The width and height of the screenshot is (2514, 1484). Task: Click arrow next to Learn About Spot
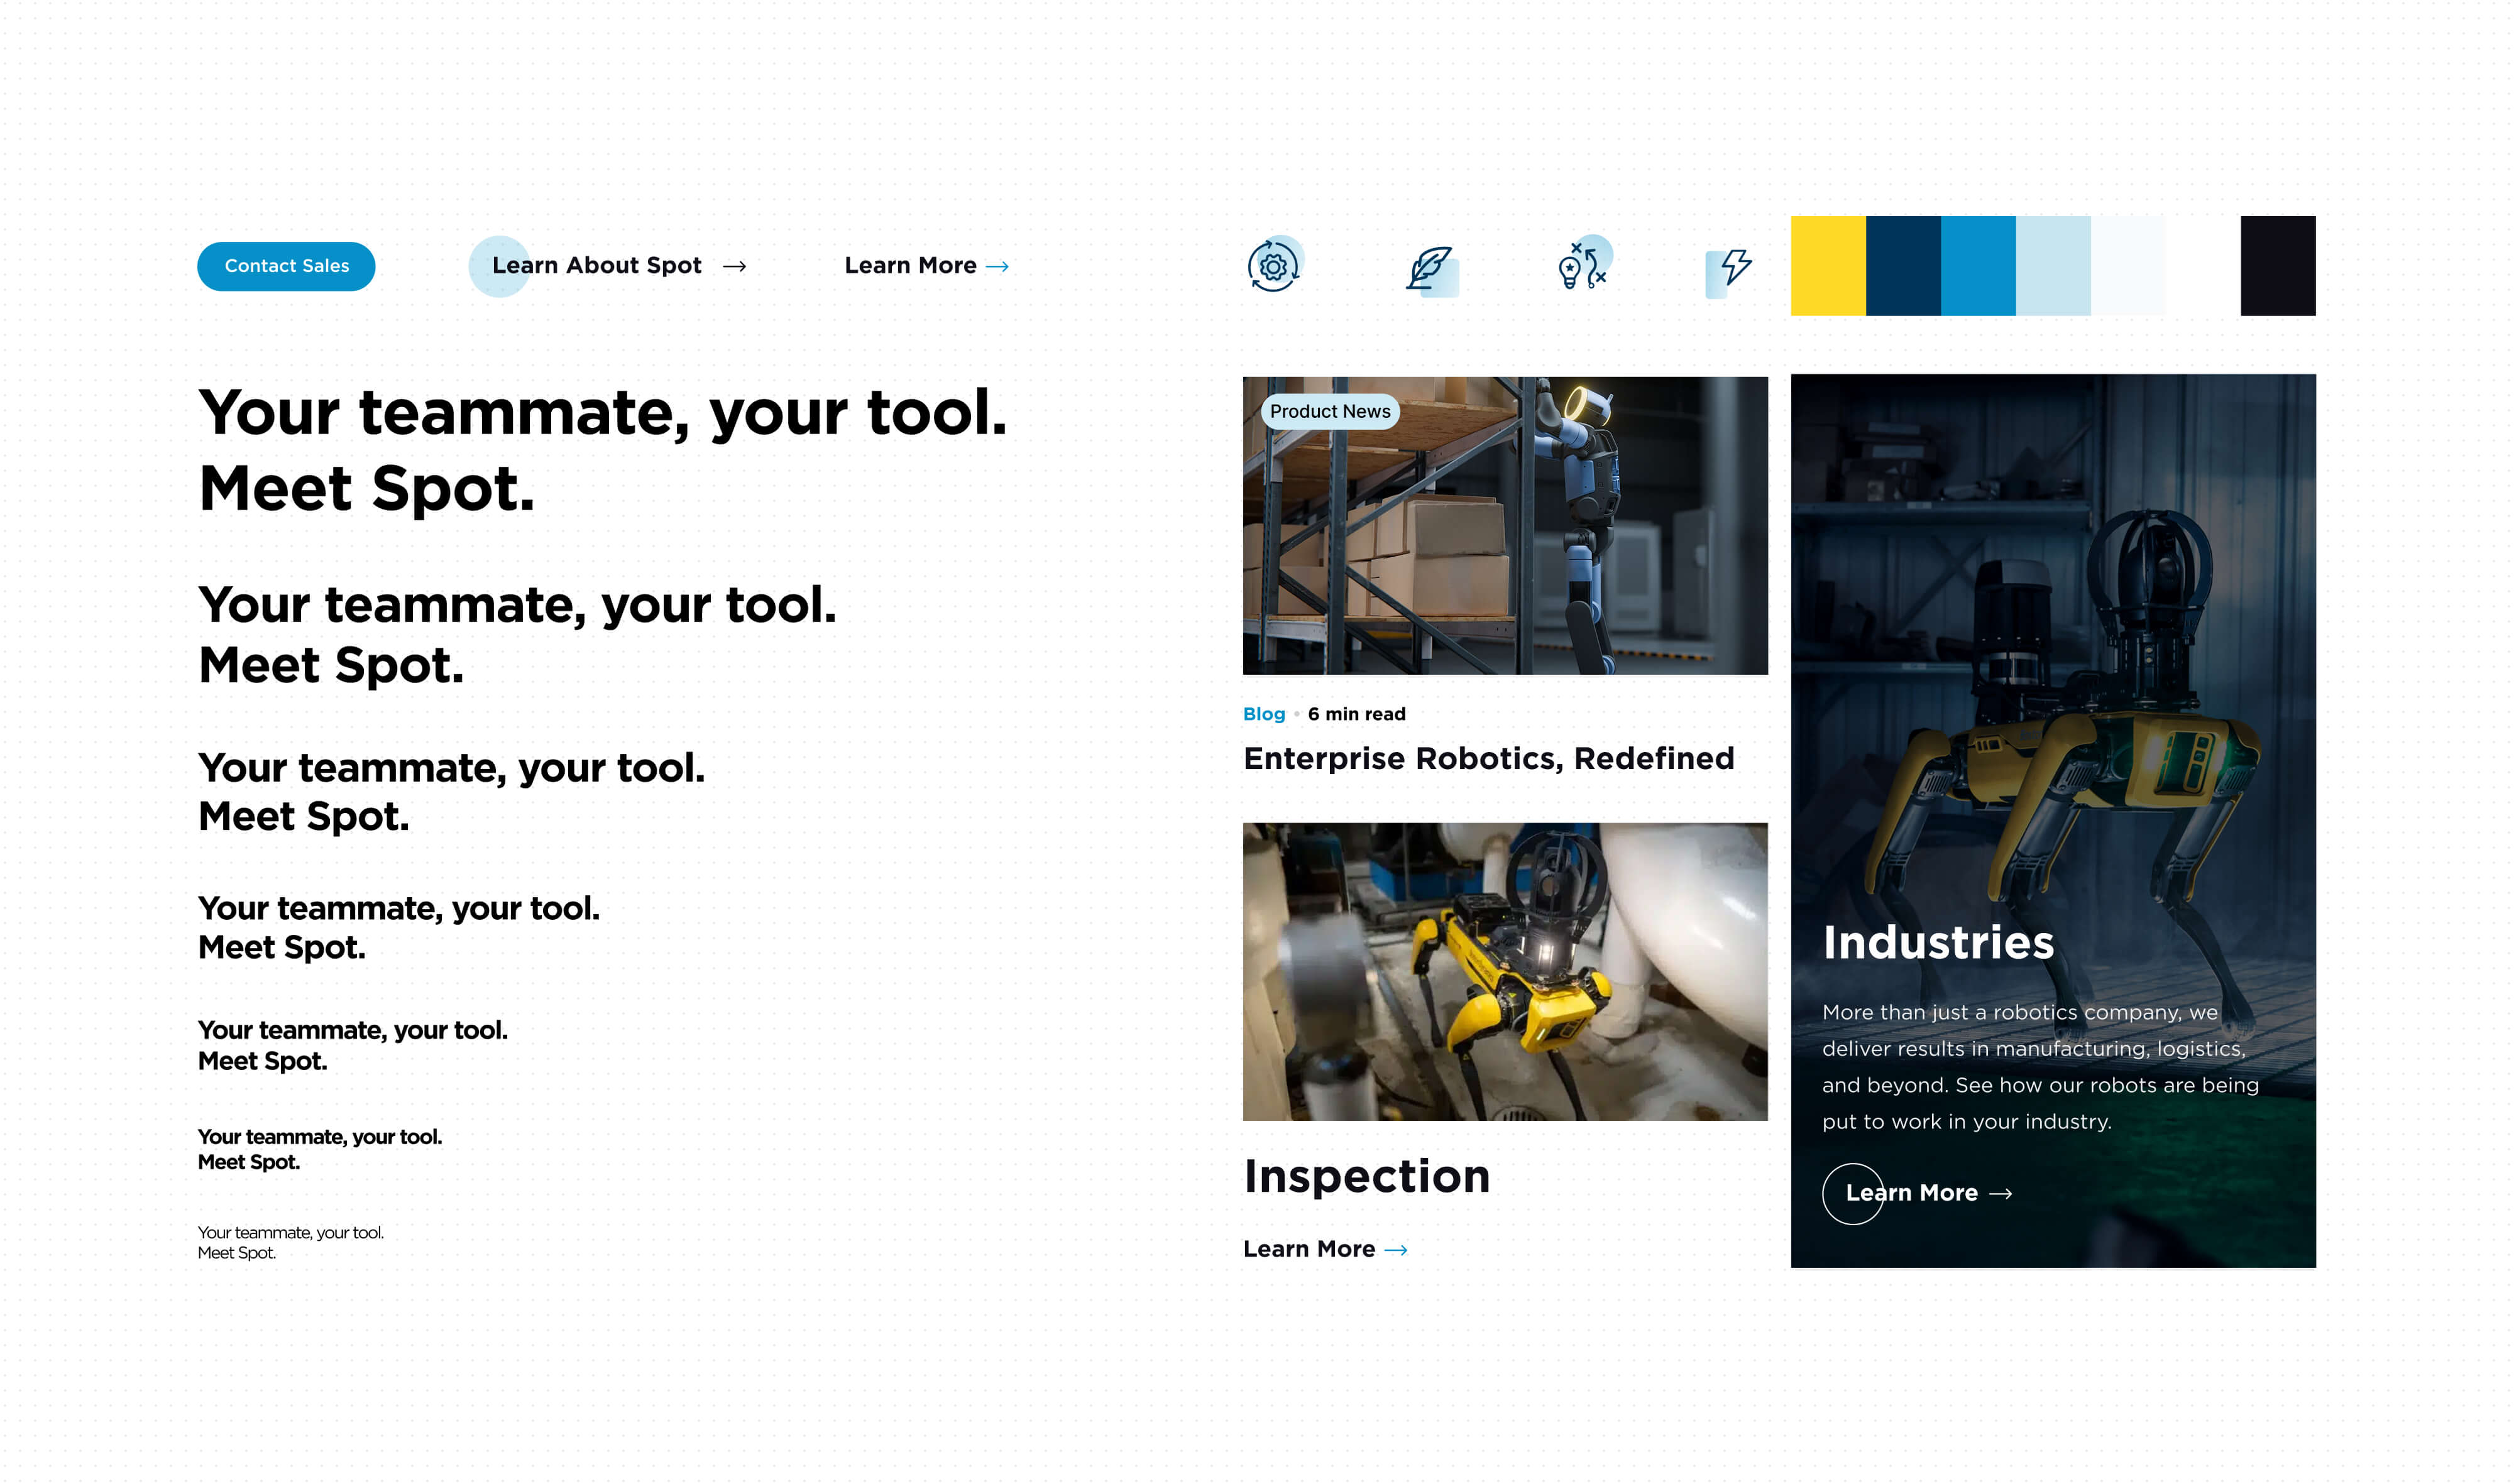[x=734, y=266]
